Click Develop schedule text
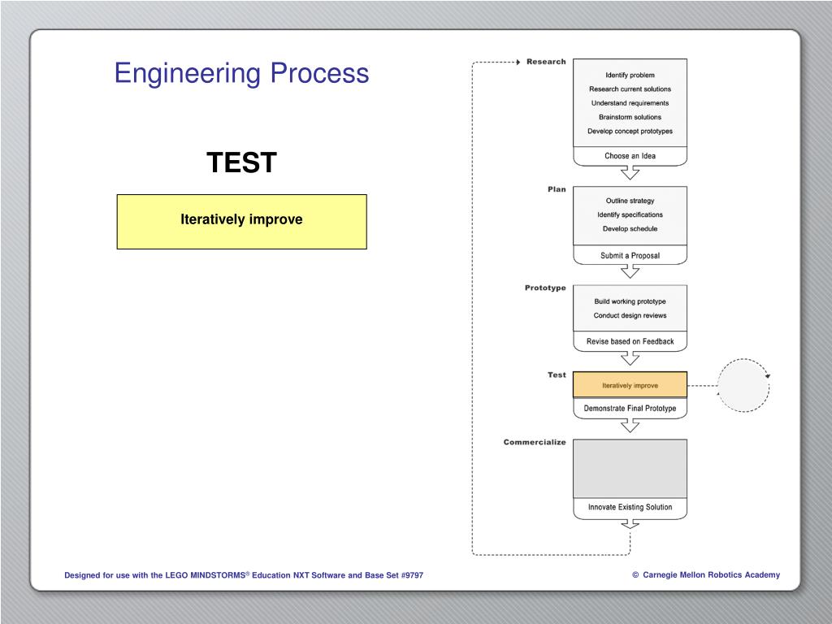Screen dimensions: 832x624 (630, 228)
